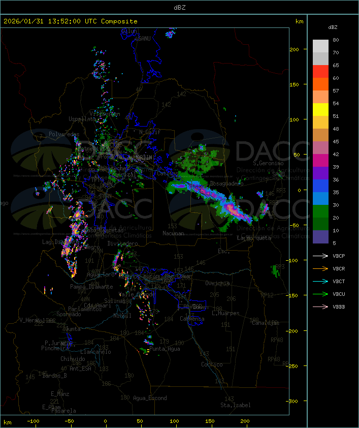Click the yellow 51 dBZ legend swatch
Viewport: 359px width, 428px height.
pos(320,109)
